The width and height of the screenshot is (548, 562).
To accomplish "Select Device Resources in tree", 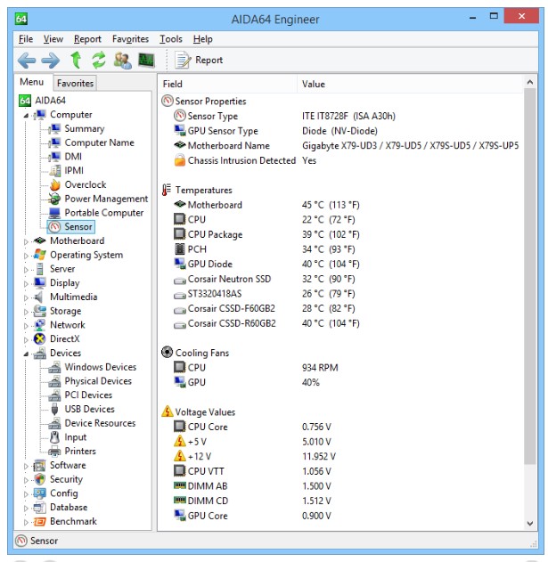I will click(x=100, y=423).
